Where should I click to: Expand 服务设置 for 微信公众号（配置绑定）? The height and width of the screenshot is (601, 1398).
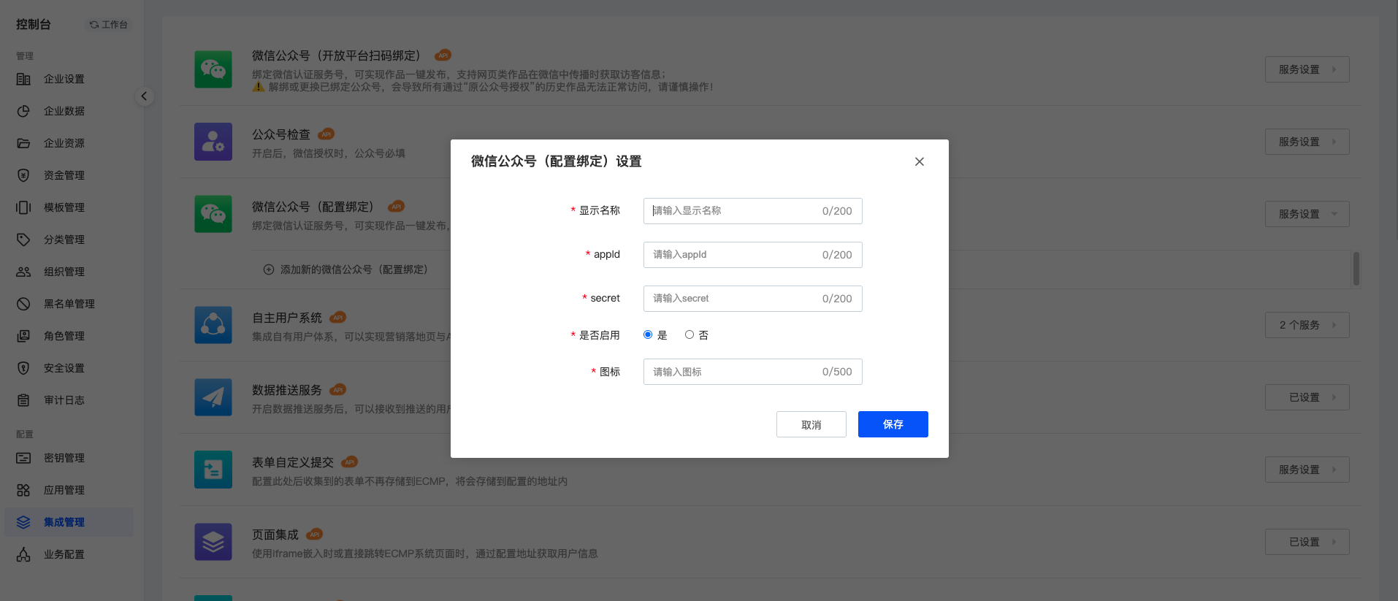click(1306, 214)
